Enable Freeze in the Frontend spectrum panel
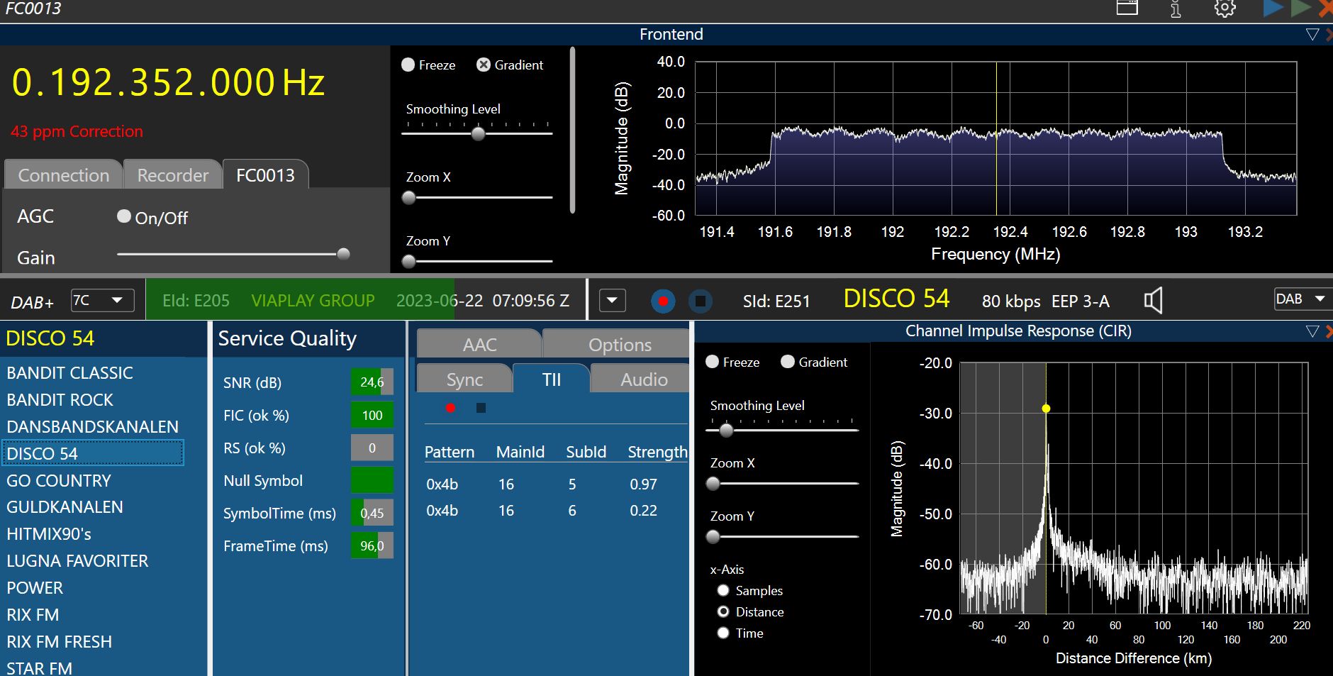Screen dimensions: 1333x676 pyautogui.click(x=408, y=65)
